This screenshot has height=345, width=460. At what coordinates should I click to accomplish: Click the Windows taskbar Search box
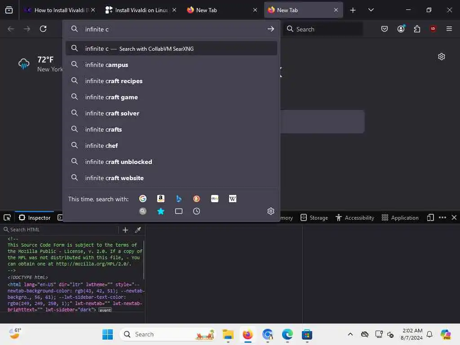click(x=168, y=334)
